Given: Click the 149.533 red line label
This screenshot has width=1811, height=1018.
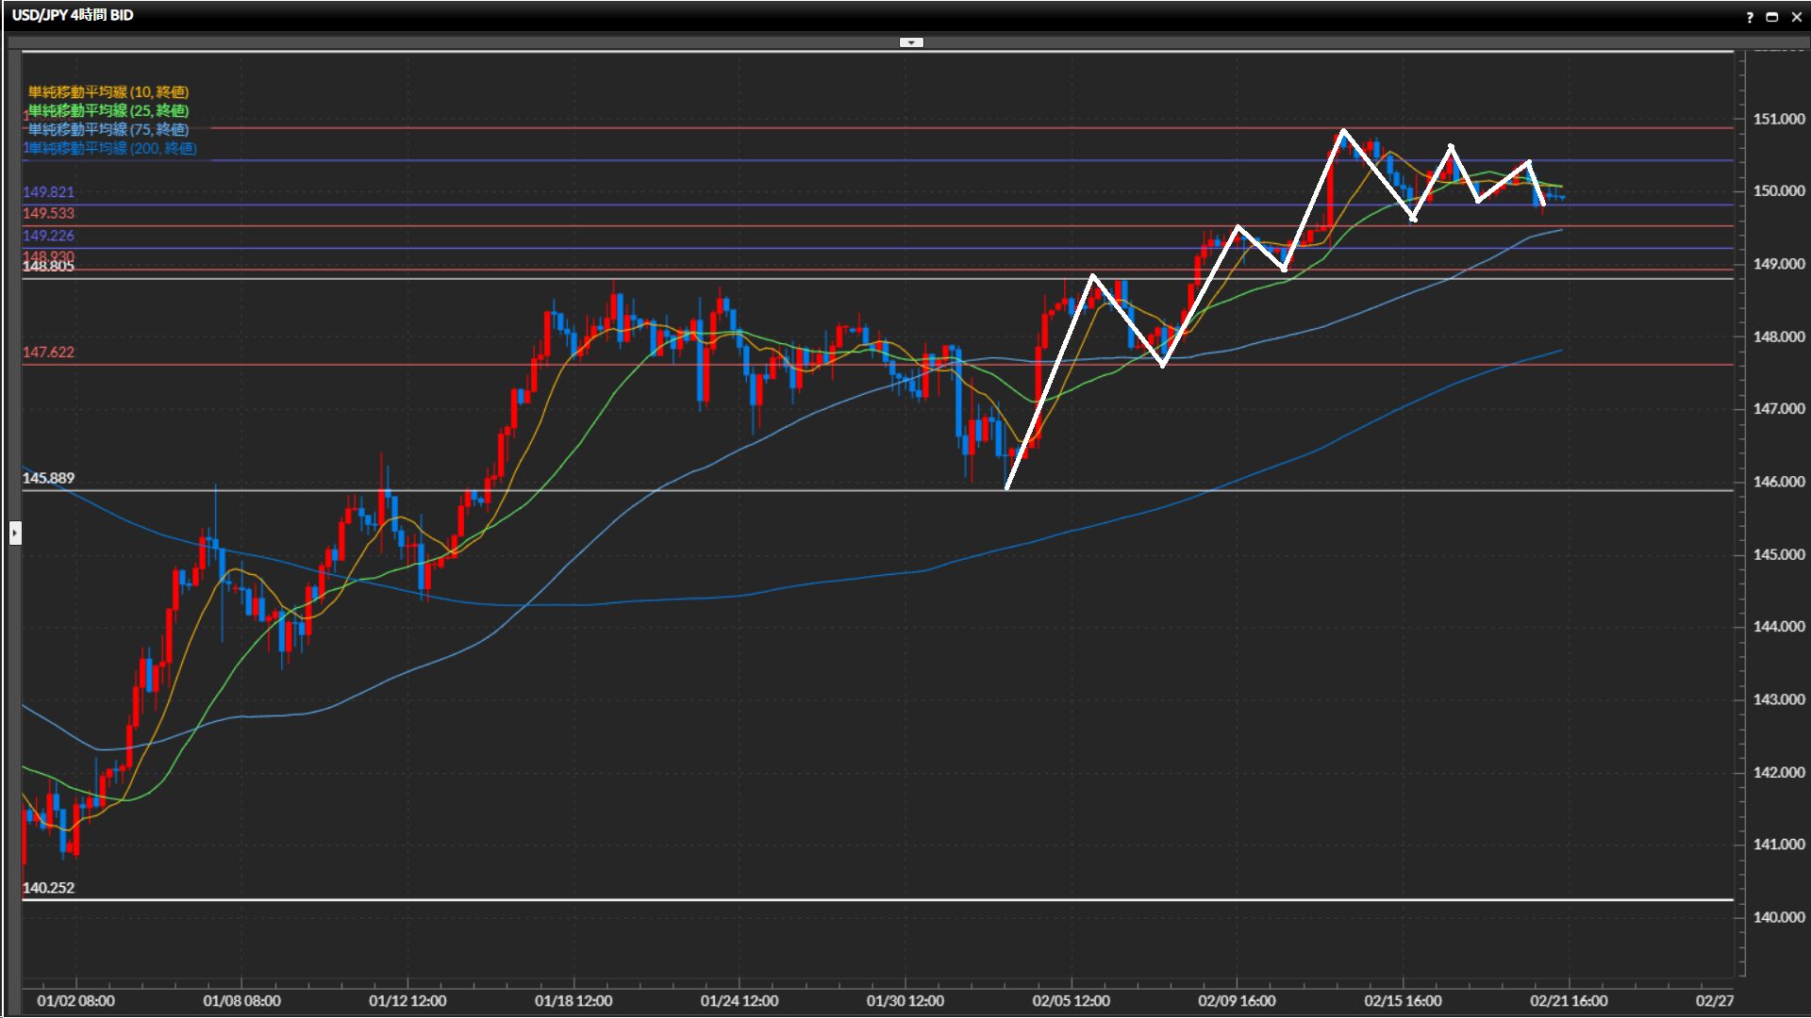Looking at the screenshot, I should tap(48, 213).
